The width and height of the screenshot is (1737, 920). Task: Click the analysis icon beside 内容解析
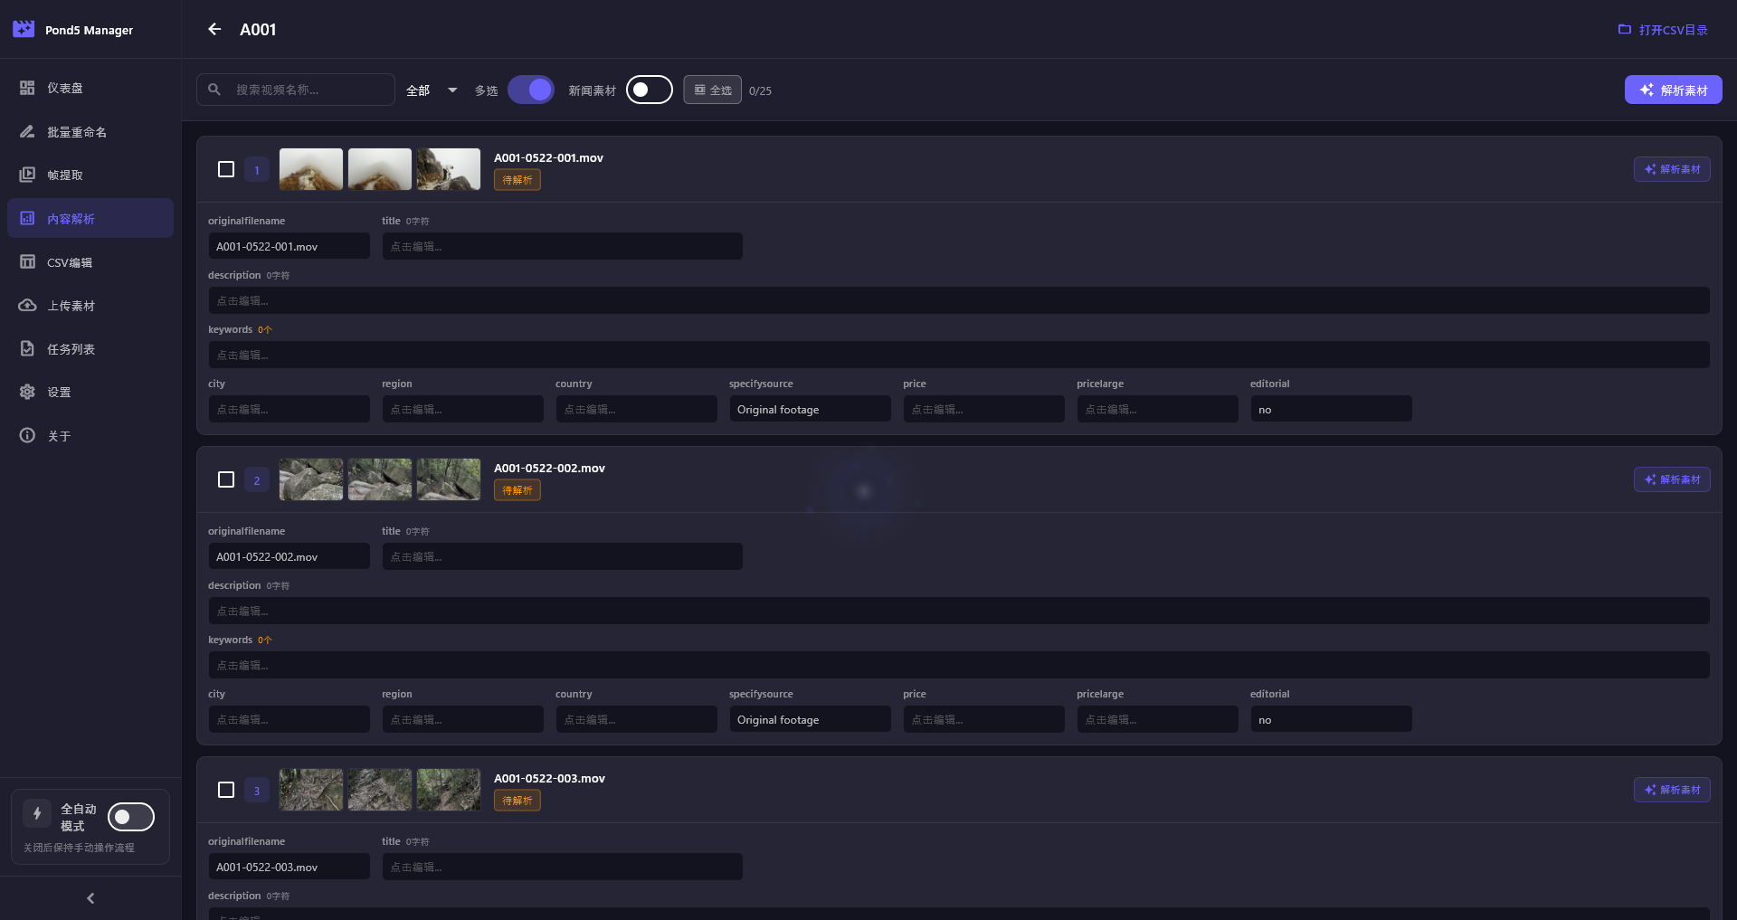[x=27, y=218]
